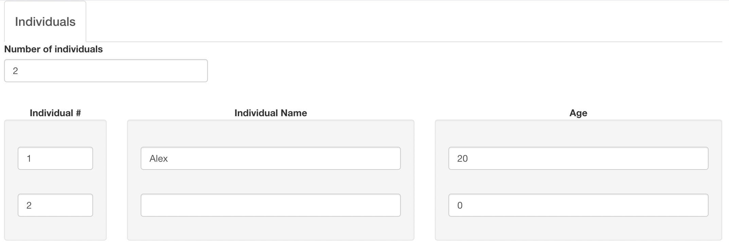This screenshot has width=729, height=248.
Task: Click the "Age" column header
Action: tap(578, 113)
